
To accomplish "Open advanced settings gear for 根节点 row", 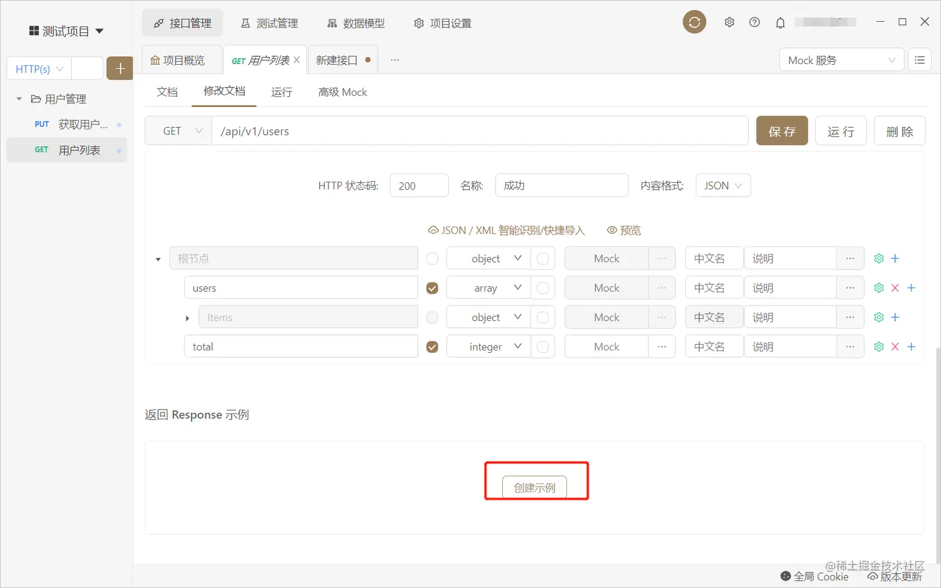I will click(x=879, y=258).
